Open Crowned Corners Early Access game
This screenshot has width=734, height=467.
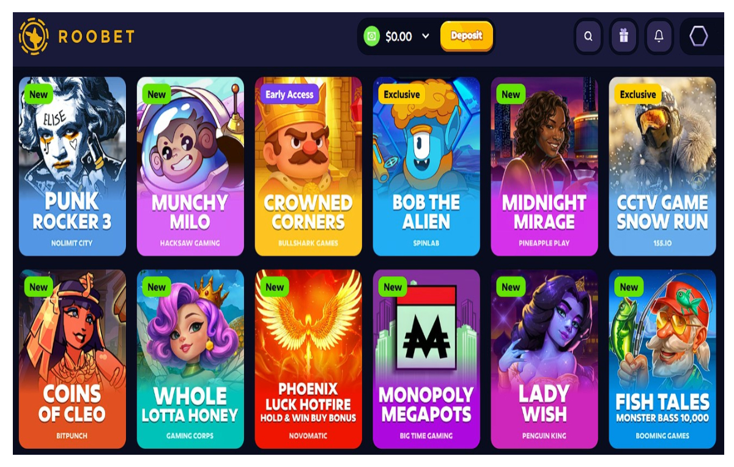pos(308,166)
